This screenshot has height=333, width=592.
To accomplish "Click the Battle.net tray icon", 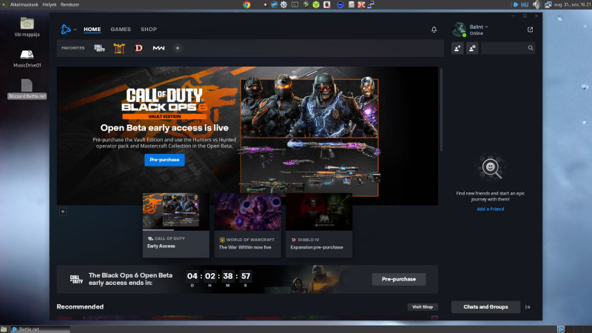I will coord(515,4).
